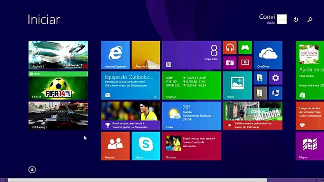
Task: Click the "NIKKEI 225" row in Finanças
Action: click(x=186, y=85)
